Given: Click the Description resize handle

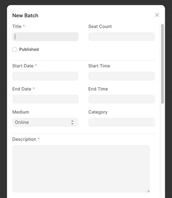Looking at the screenshot, I should click(x=148, y=191).
